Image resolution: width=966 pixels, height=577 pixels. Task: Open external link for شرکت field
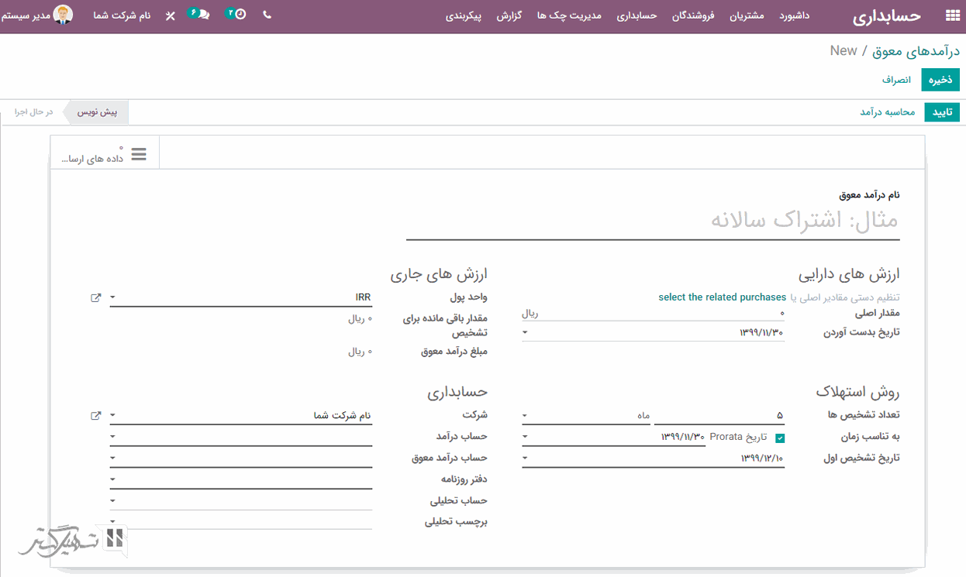tap(96, 416)
